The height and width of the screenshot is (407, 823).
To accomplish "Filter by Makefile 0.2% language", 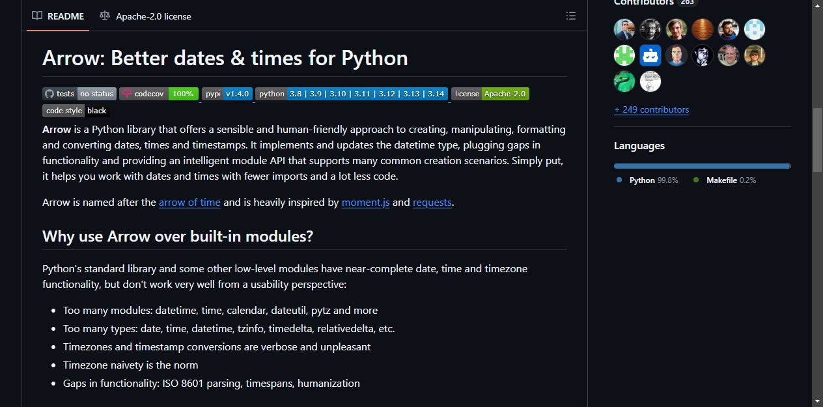I will 725,180.
